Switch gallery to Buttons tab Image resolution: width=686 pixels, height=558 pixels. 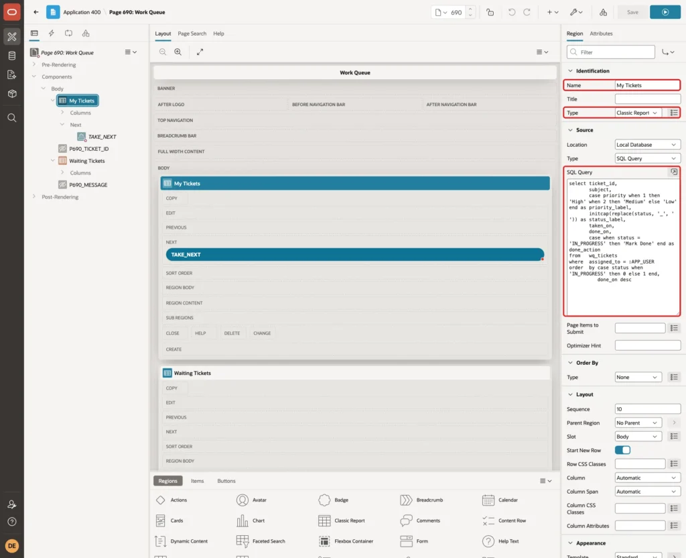[226, 480]
